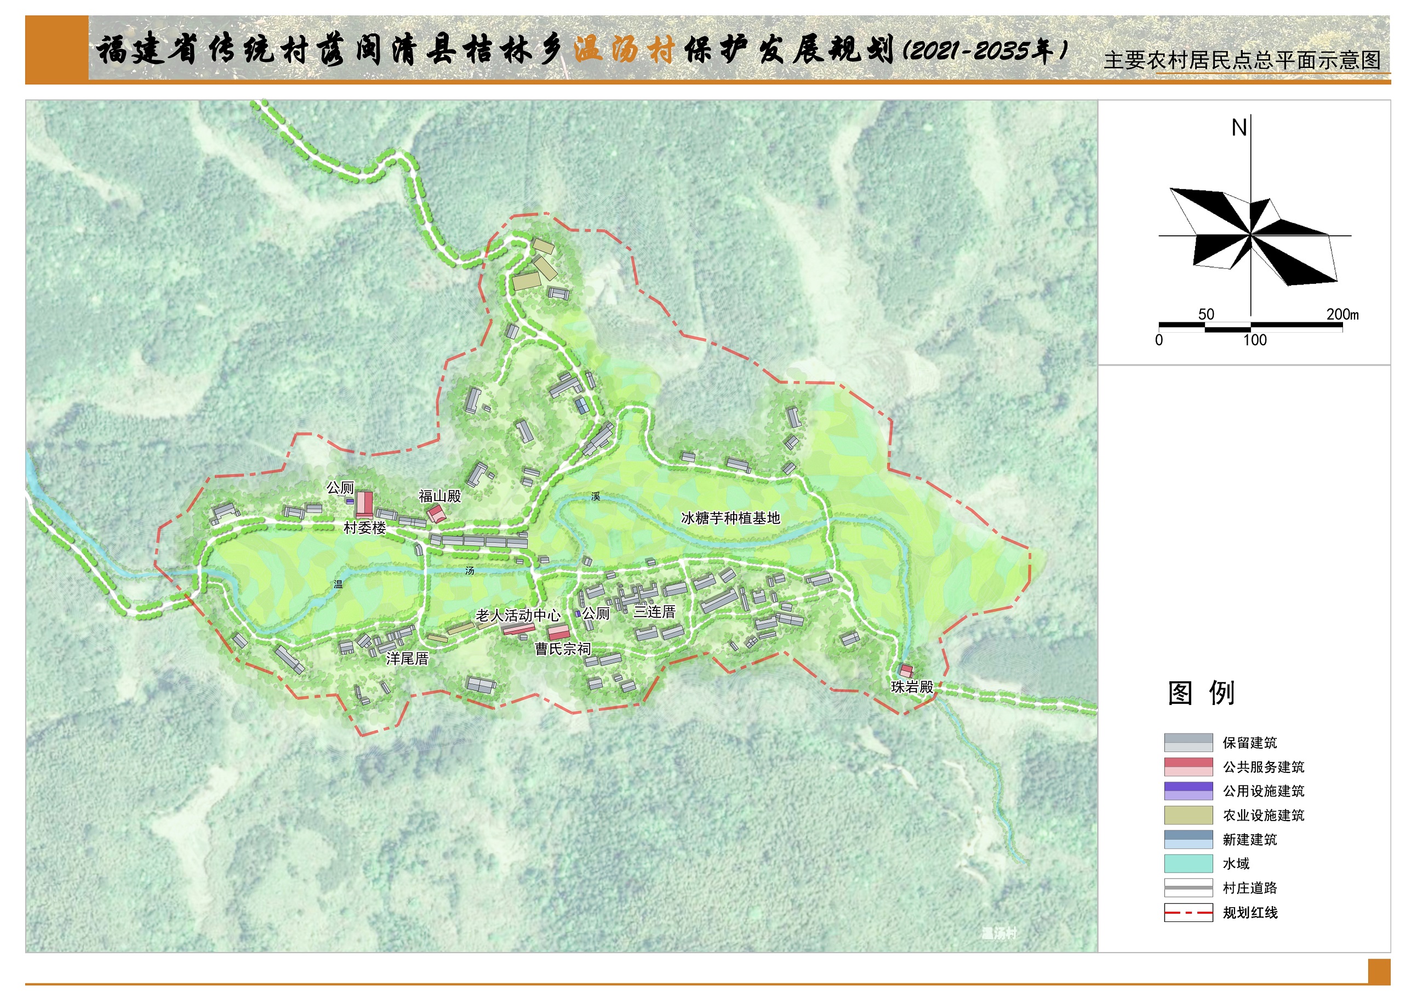The width and height of the screenshot is (1417, 1002).
Task: Click the red 曹氏宗祠 building
Action: pos(559,632)
